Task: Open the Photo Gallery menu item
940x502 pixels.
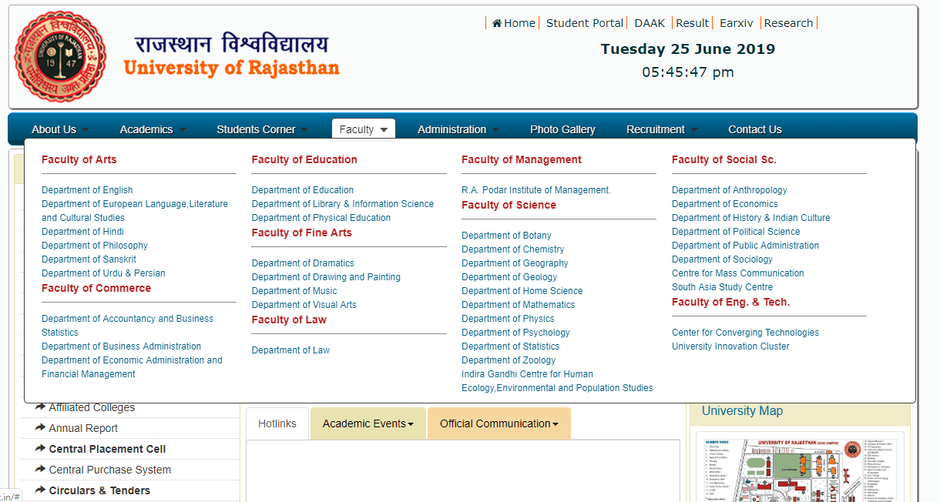Action: (562, 129)
